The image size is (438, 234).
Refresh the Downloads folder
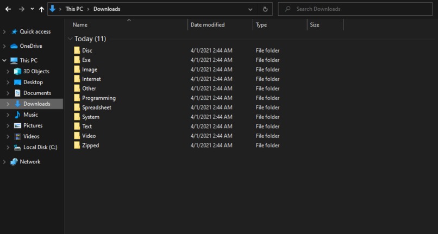[x=265, y=9]
